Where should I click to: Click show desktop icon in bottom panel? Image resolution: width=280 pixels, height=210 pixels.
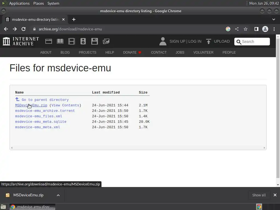(x=3, y=207)
